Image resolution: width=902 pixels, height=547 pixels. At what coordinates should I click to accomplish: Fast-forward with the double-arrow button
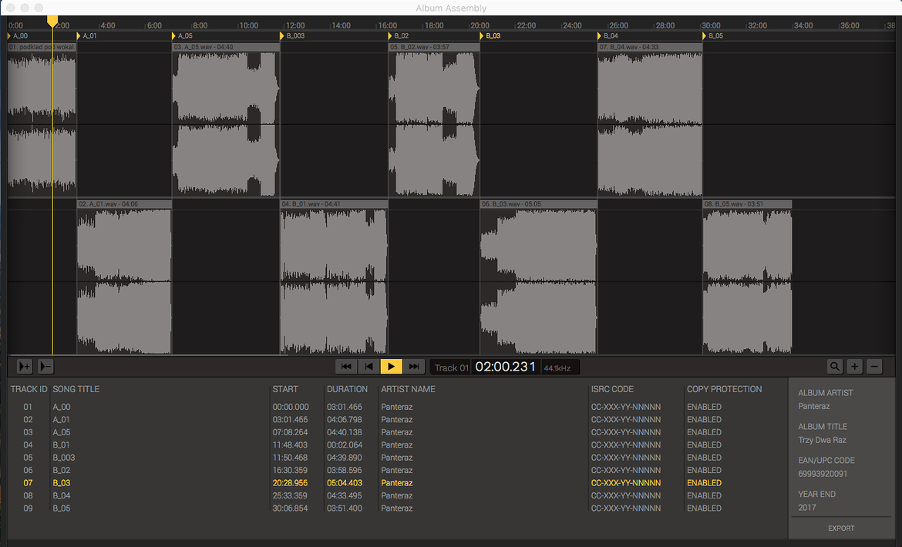pos(413,366)
